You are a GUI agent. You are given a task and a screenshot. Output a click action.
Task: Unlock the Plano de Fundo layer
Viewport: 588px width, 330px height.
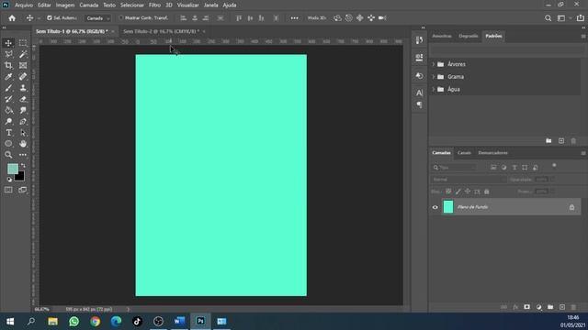[x=571, y=207]
